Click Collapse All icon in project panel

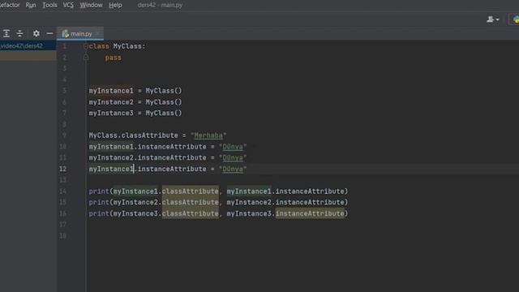(19, 33)
